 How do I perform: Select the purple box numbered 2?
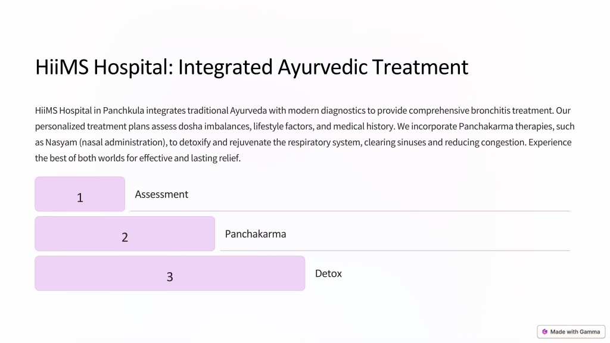[x=125, y=233]
